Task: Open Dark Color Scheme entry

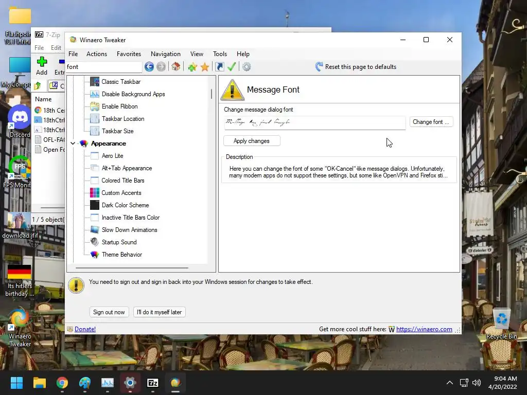Action: (x=125, y=205)
